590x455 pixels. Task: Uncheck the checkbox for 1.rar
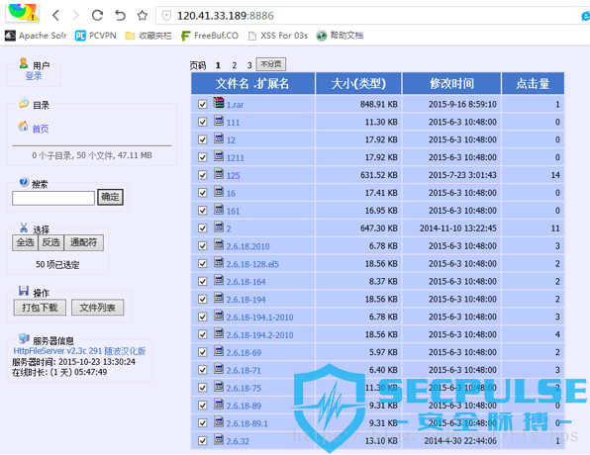[202, 104]
